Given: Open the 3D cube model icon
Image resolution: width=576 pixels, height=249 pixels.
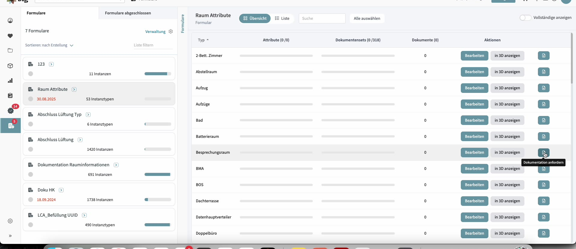Looking at the screenshot, I should (10, 66).
